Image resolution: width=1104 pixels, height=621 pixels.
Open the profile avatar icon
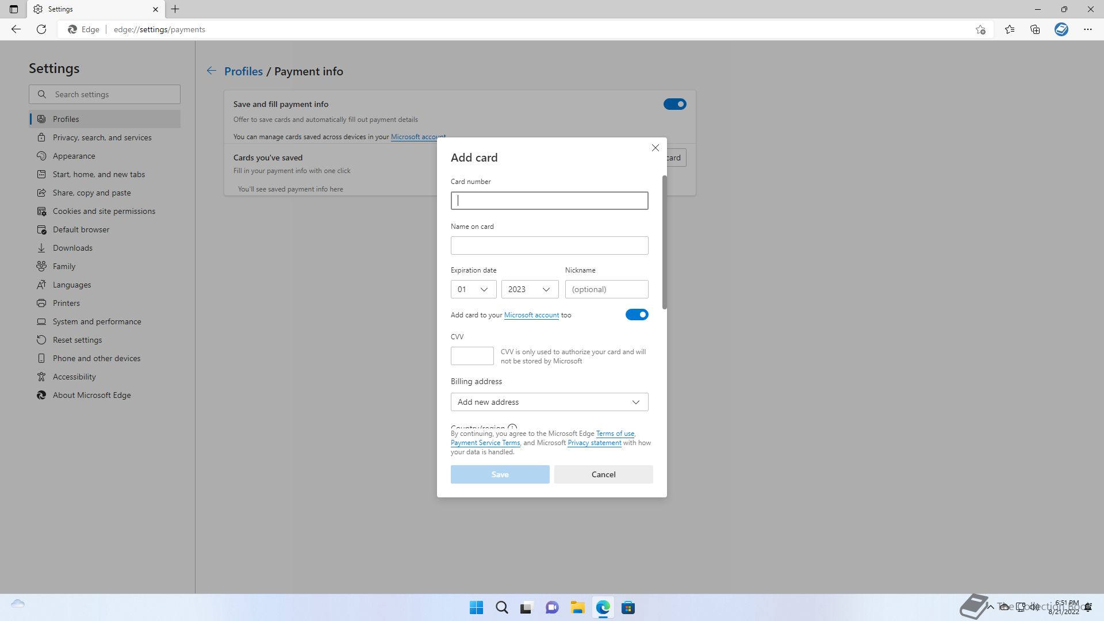point(1061,29)
